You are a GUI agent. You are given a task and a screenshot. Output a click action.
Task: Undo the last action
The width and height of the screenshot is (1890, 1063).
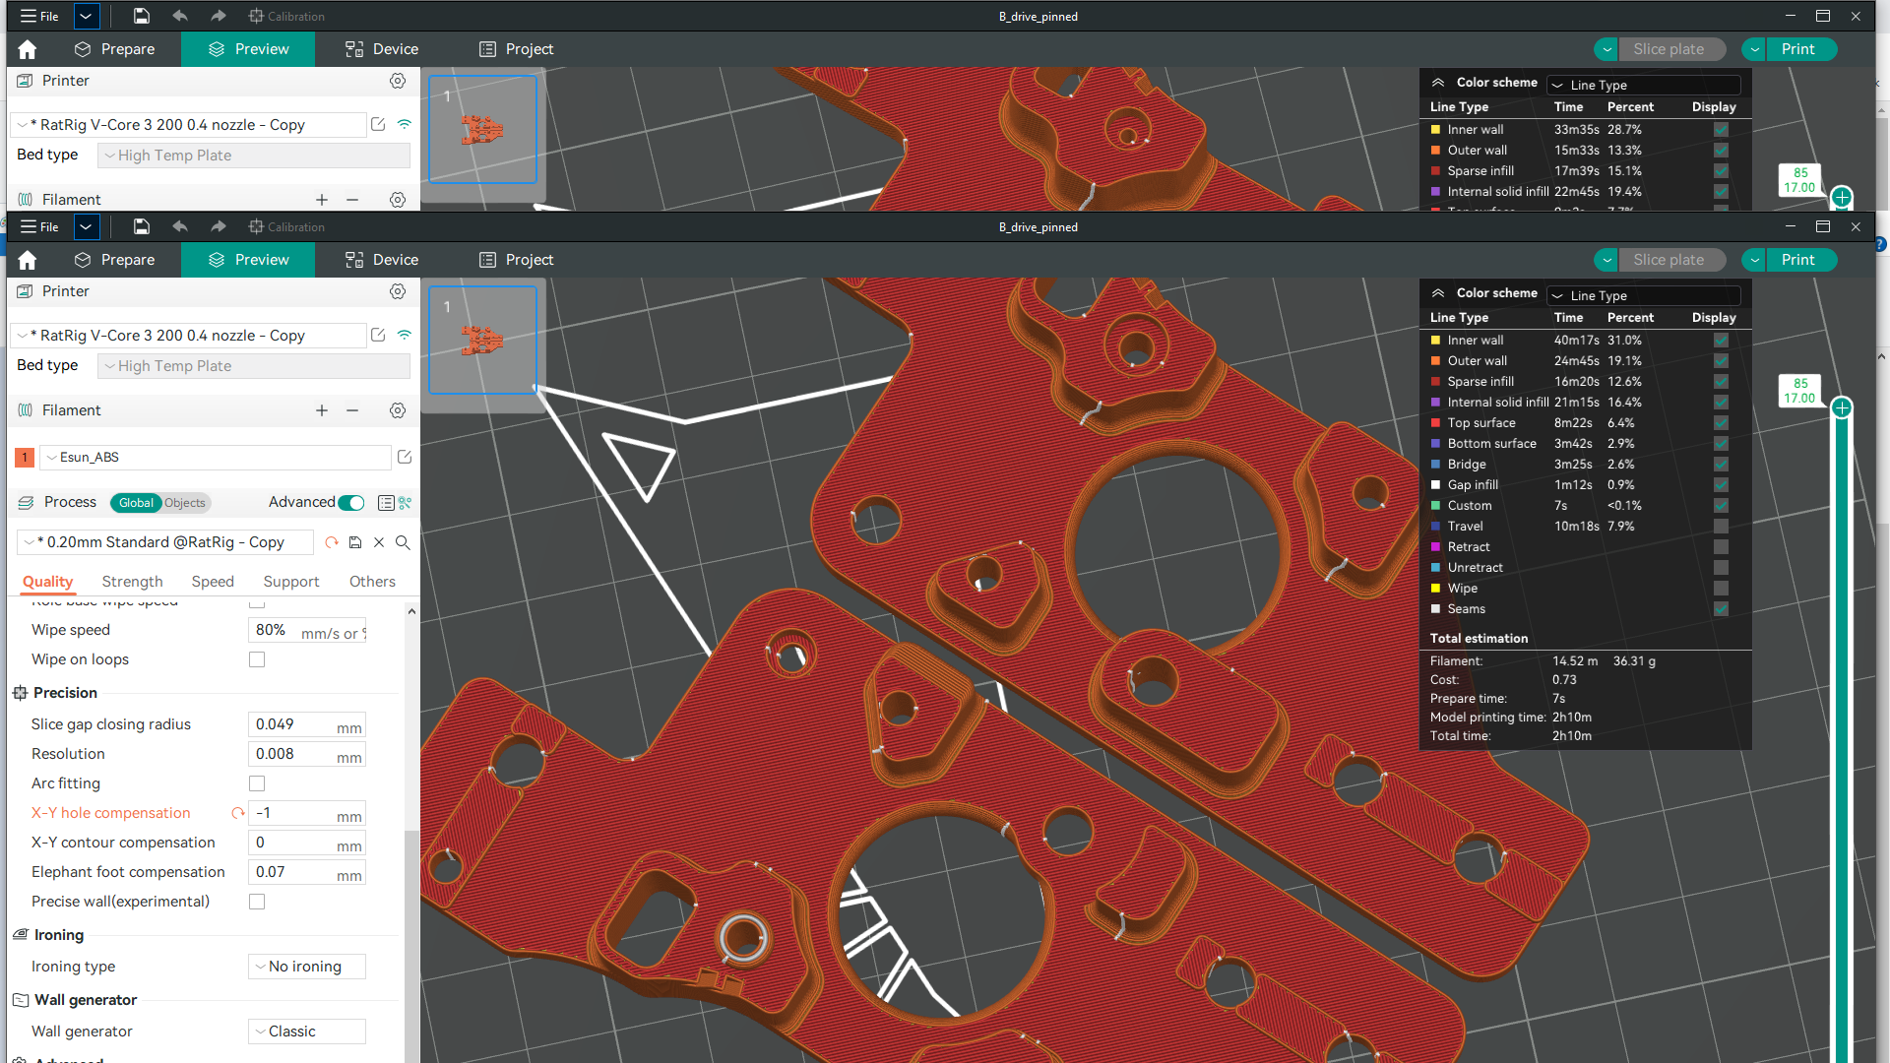(179, 226)
